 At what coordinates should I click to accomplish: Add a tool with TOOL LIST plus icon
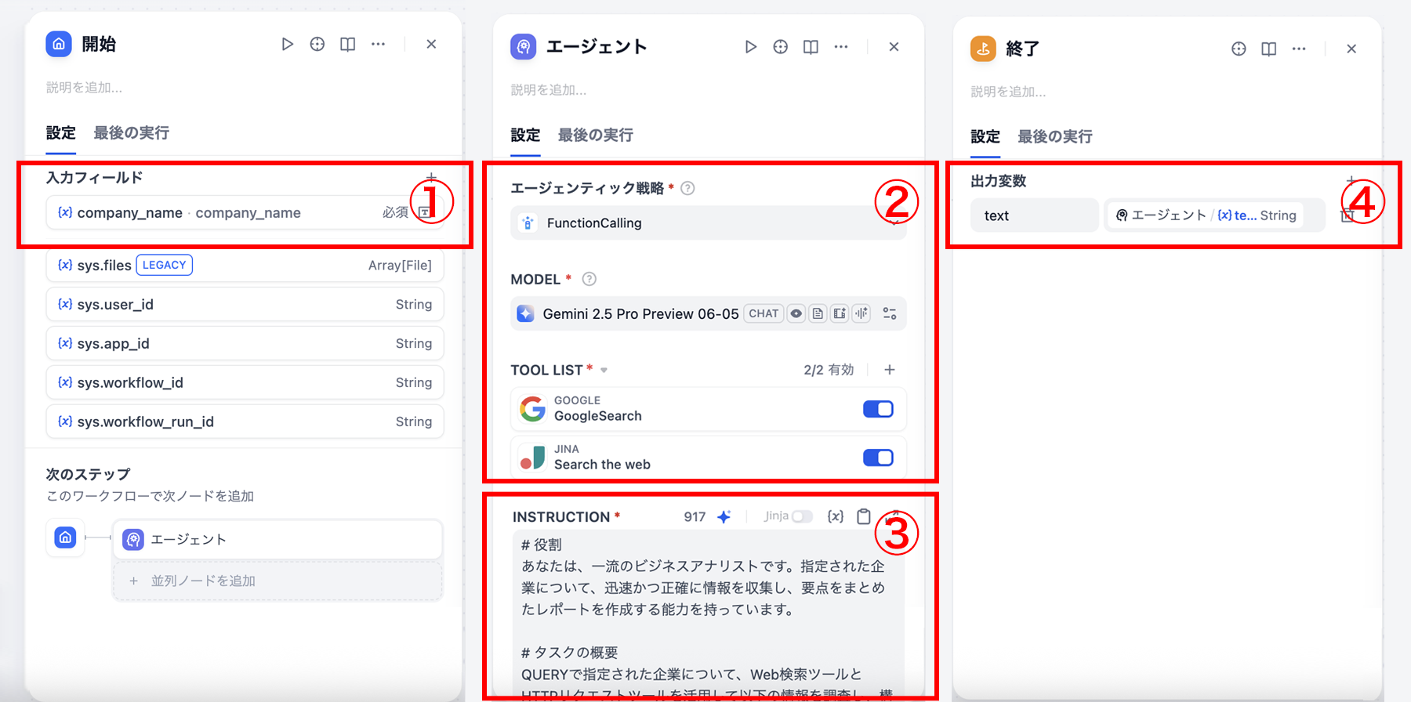[890, 370]
